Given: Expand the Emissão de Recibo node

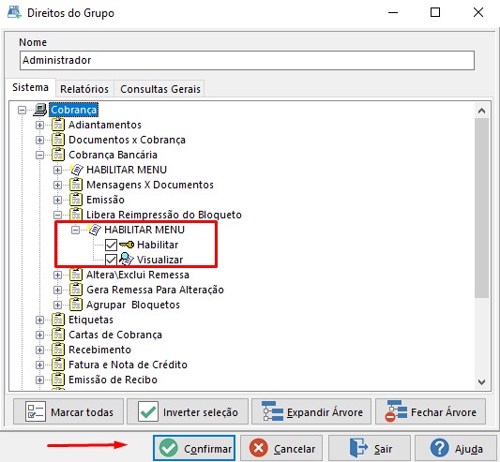Looking at the screenshot, I should pos(39,380).
